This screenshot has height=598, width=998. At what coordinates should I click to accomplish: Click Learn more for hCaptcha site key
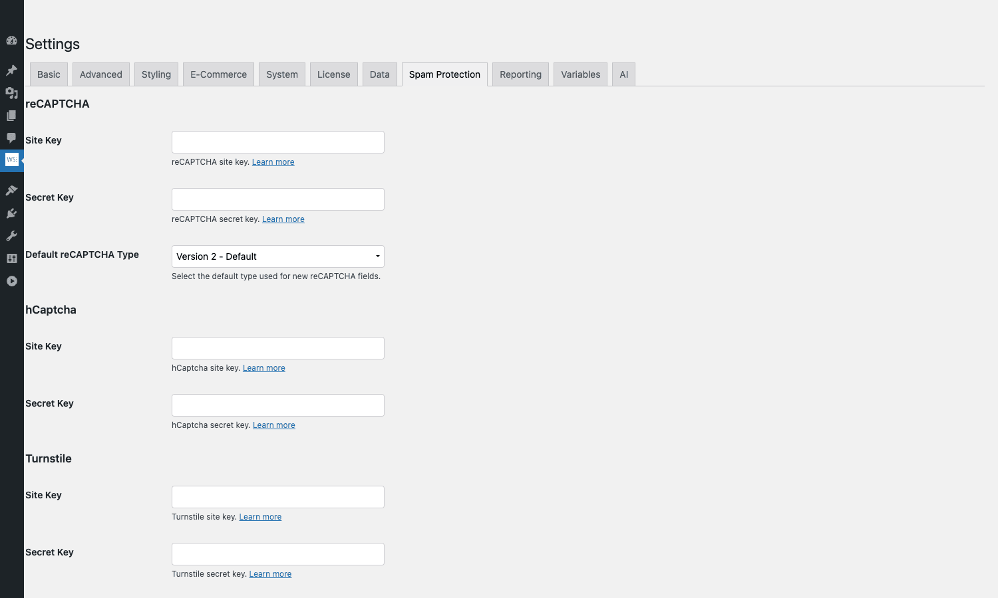(264, 368)
